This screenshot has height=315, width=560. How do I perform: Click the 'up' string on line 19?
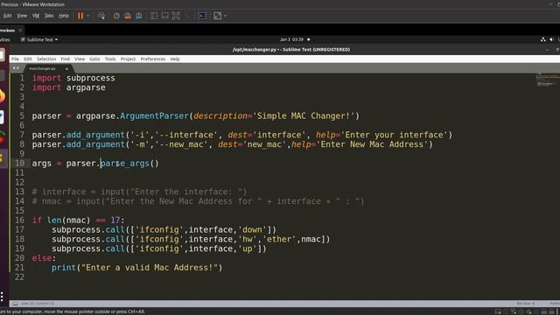tap(247, 248)
